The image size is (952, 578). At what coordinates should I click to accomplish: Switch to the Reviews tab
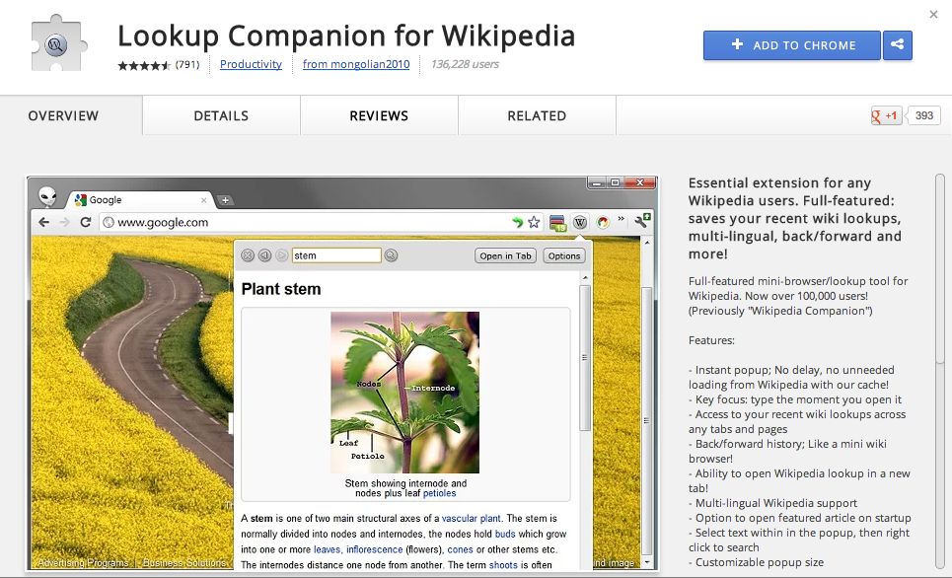[x=379, y=116]
